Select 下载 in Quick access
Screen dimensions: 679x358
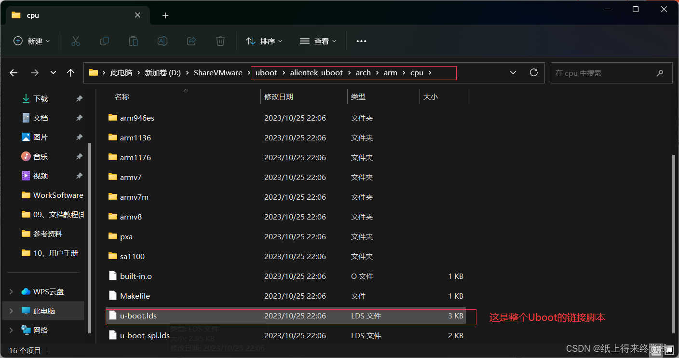pyautogui.click(x=41, y=98)
